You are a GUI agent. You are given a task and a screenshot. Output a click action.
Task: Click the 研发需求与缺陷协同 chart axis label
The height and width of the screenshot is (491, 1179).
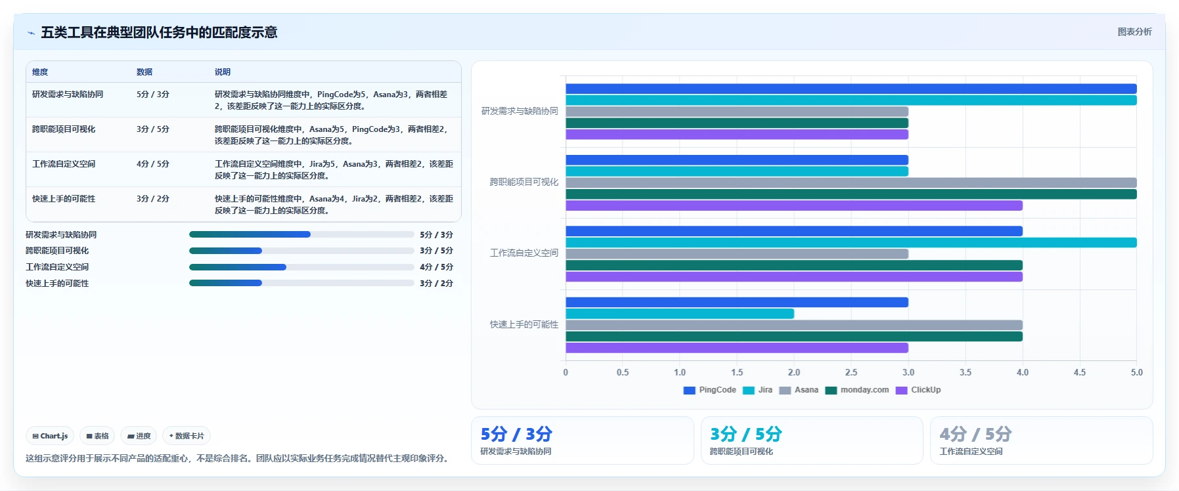tap(520, 111)
